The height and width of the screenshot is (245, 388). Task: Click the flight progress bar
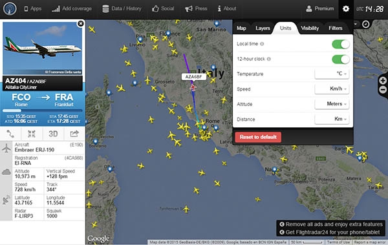tap(42, 111)
